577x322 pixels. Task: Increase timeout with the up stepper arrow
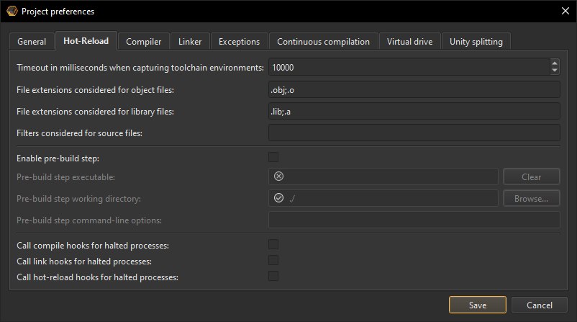coord(555,63)
